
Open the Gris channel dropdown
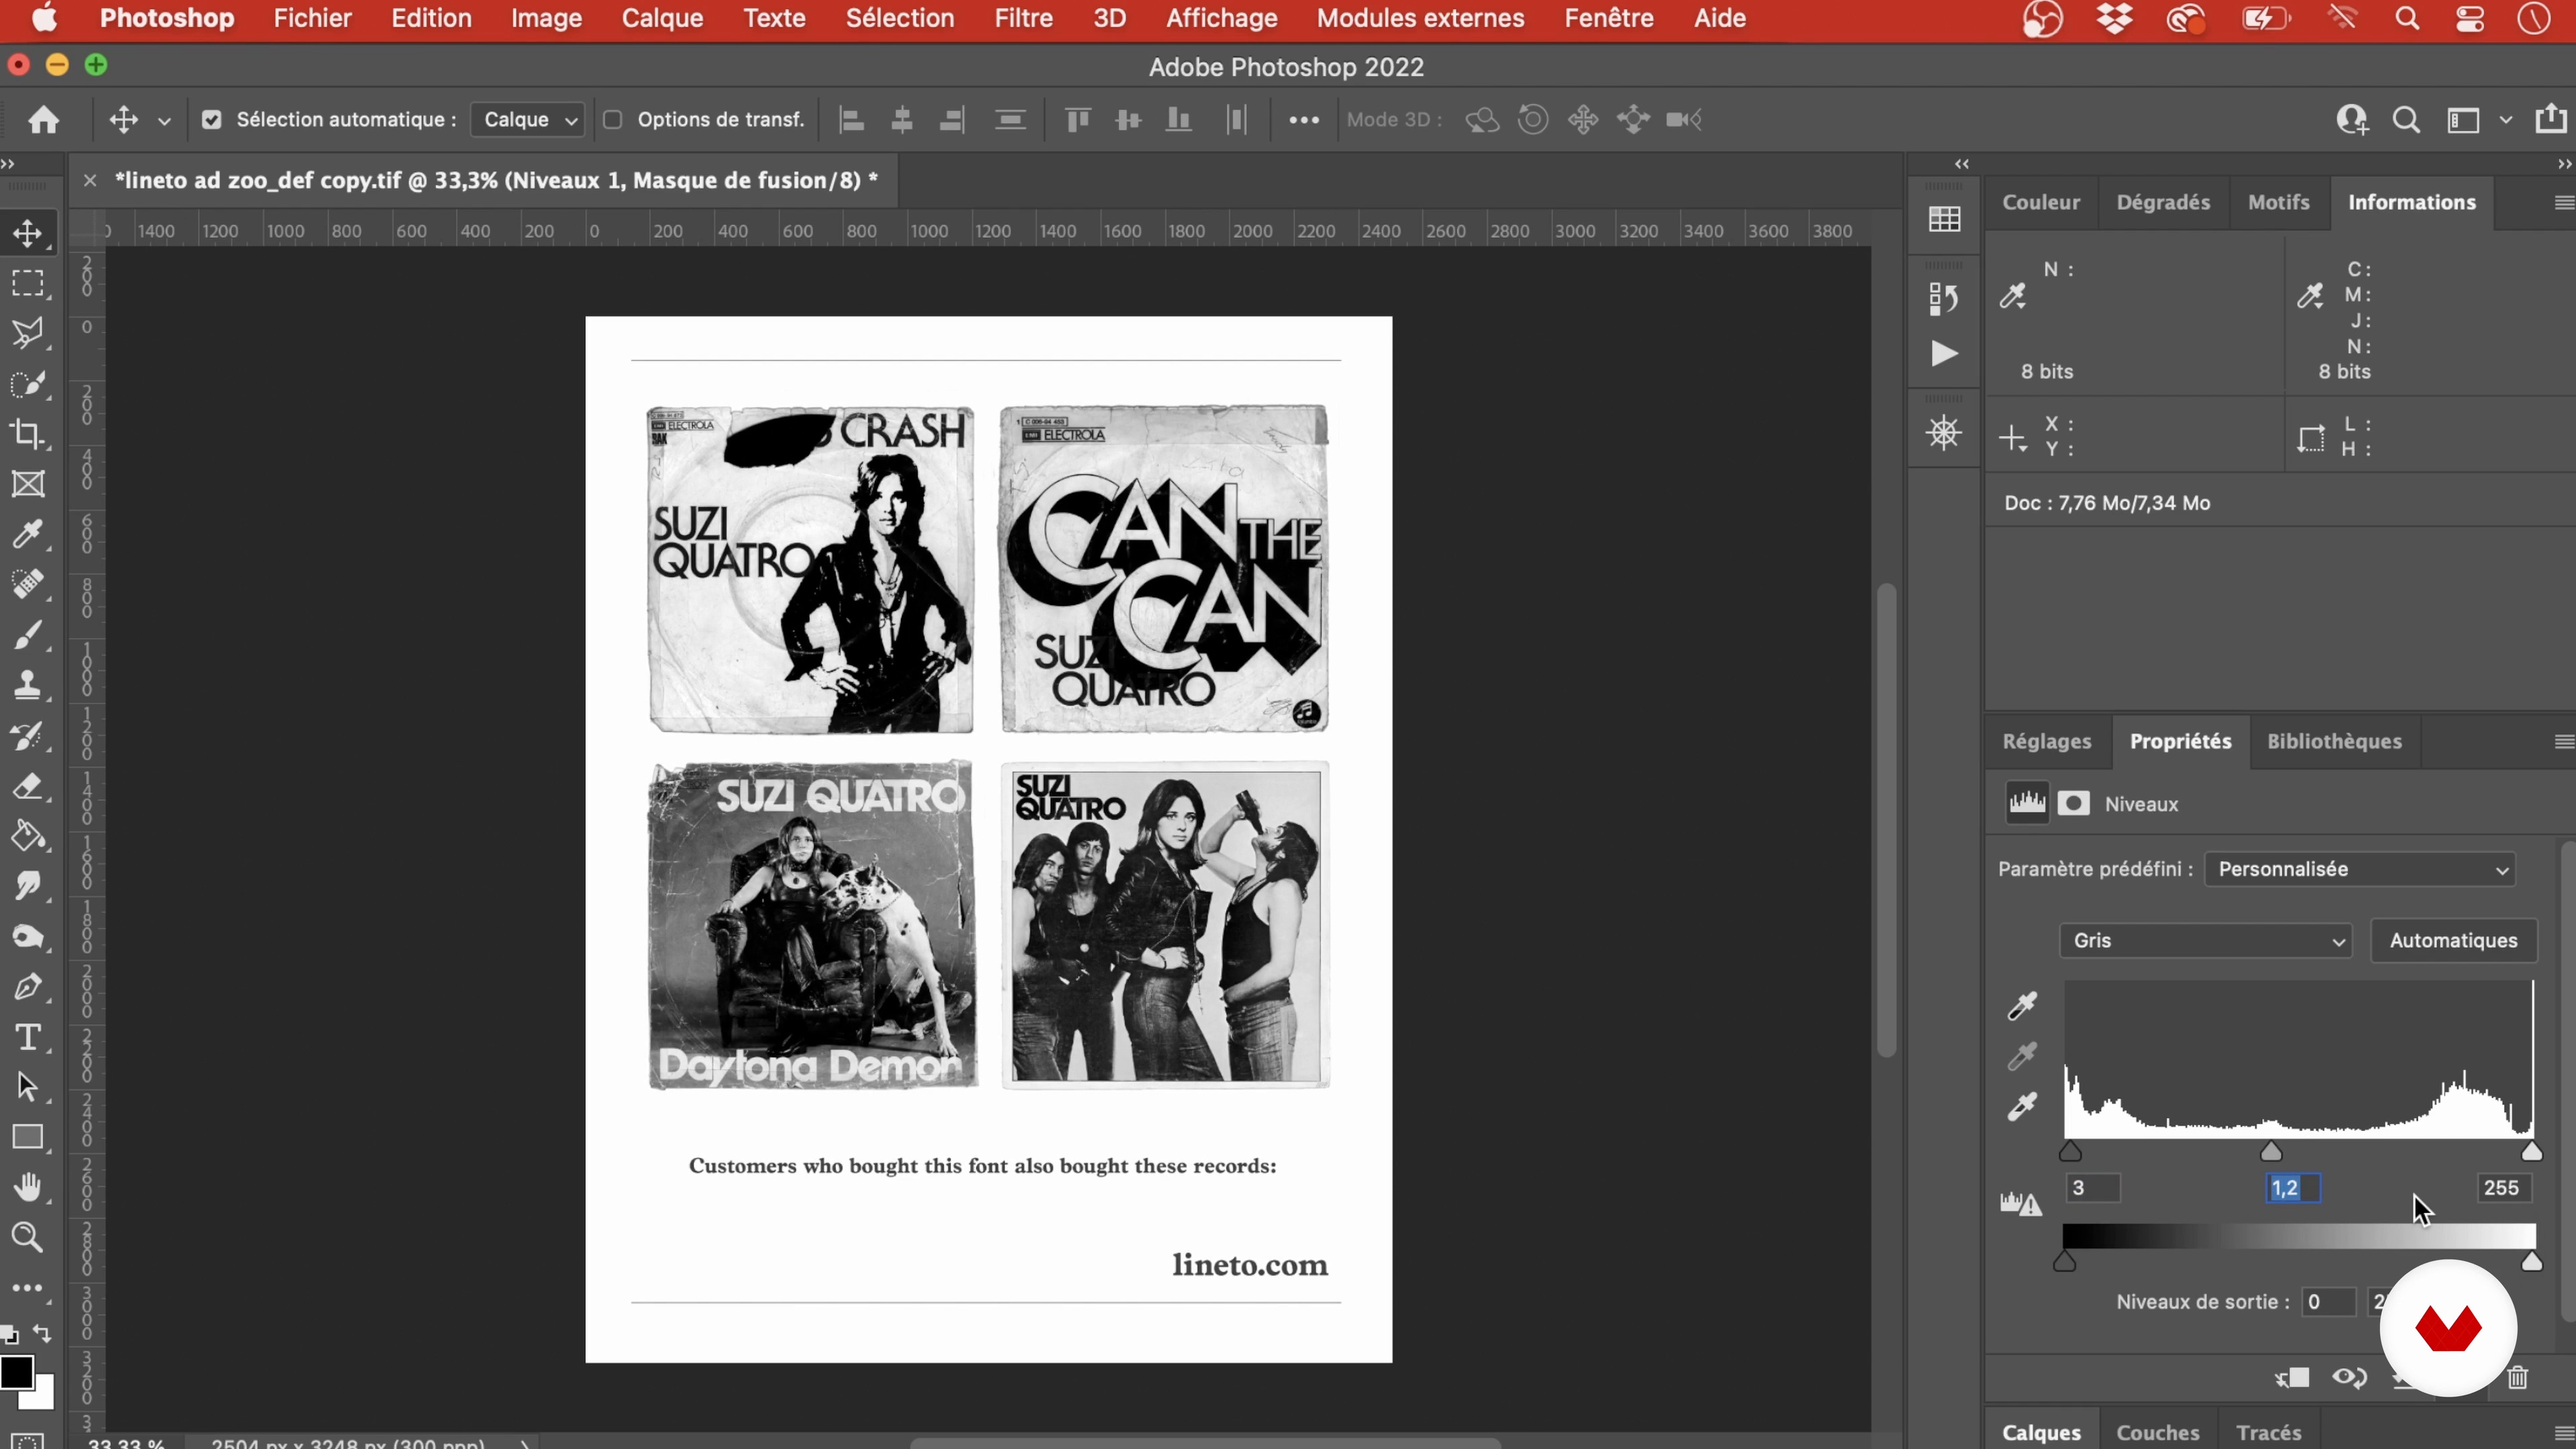point(2205,941)
